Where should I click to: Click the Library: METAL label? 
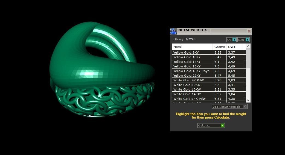(x=184, y=39)
